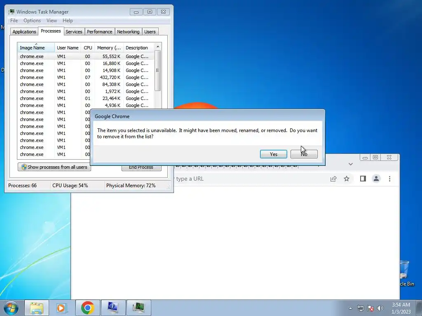This screenshot has height=316, width=422.
Task: Click the CPU Usage 54% status text
Action: 70,186
